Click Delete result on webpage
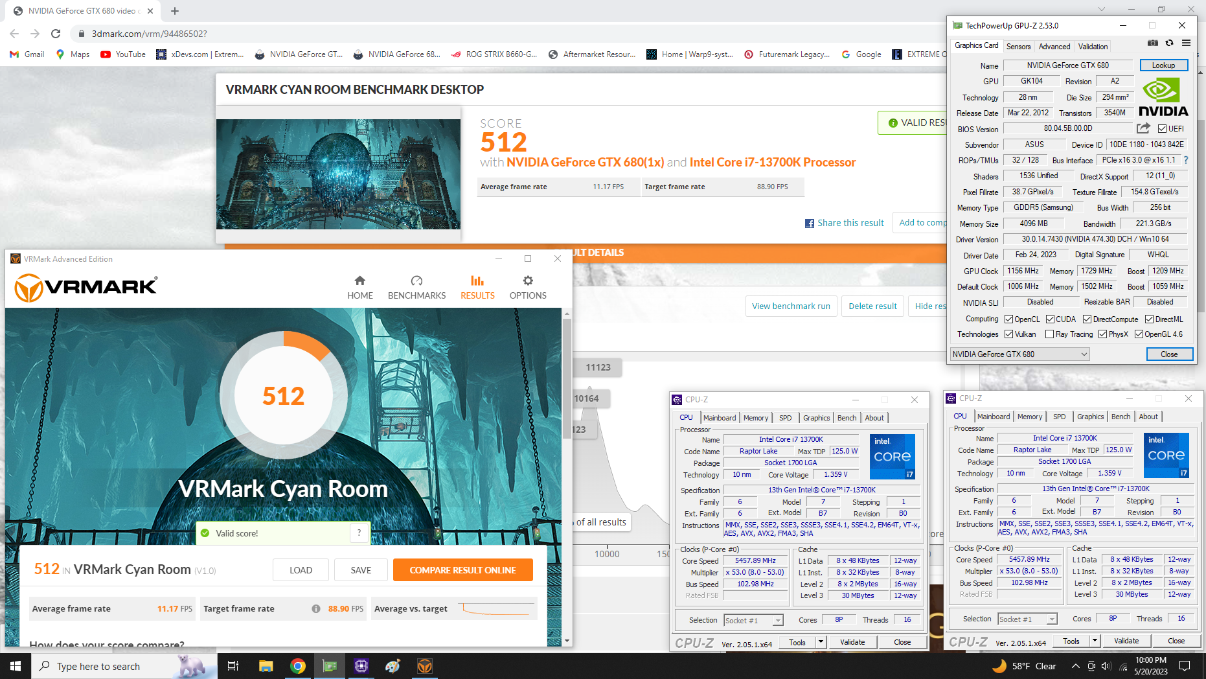Viewport: 1206px width, 679px height. 872,306
